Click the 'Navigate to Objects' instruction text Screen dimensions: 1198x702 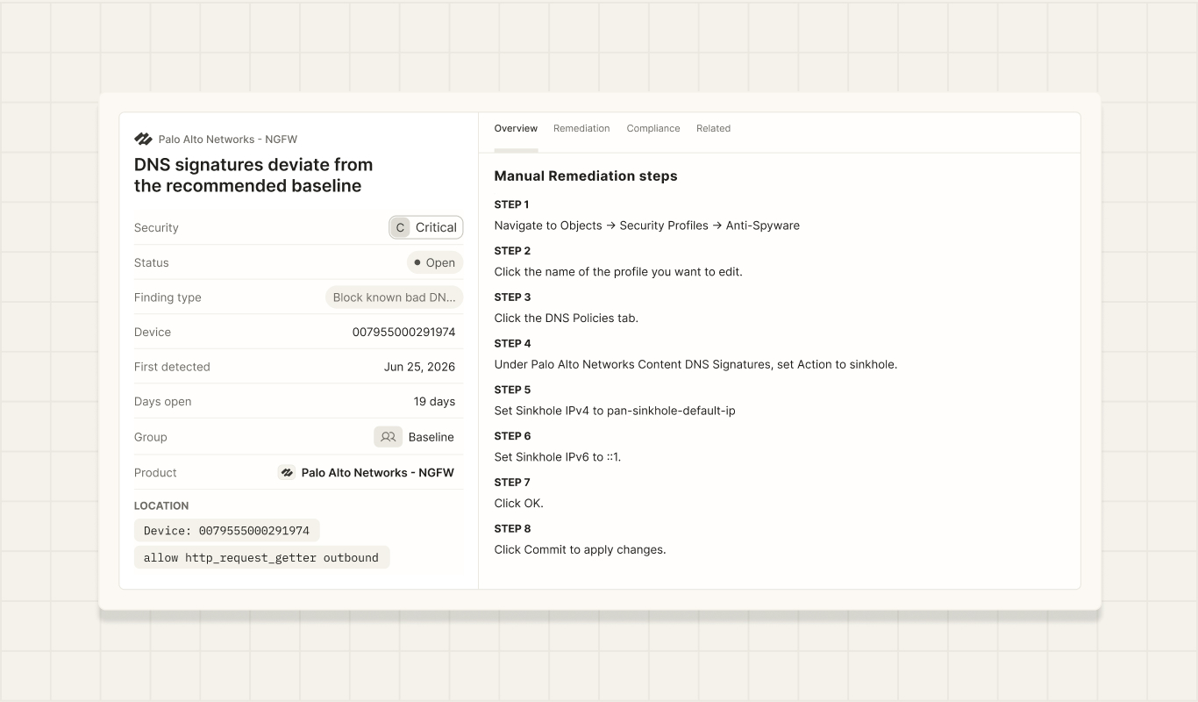point(647,226)
